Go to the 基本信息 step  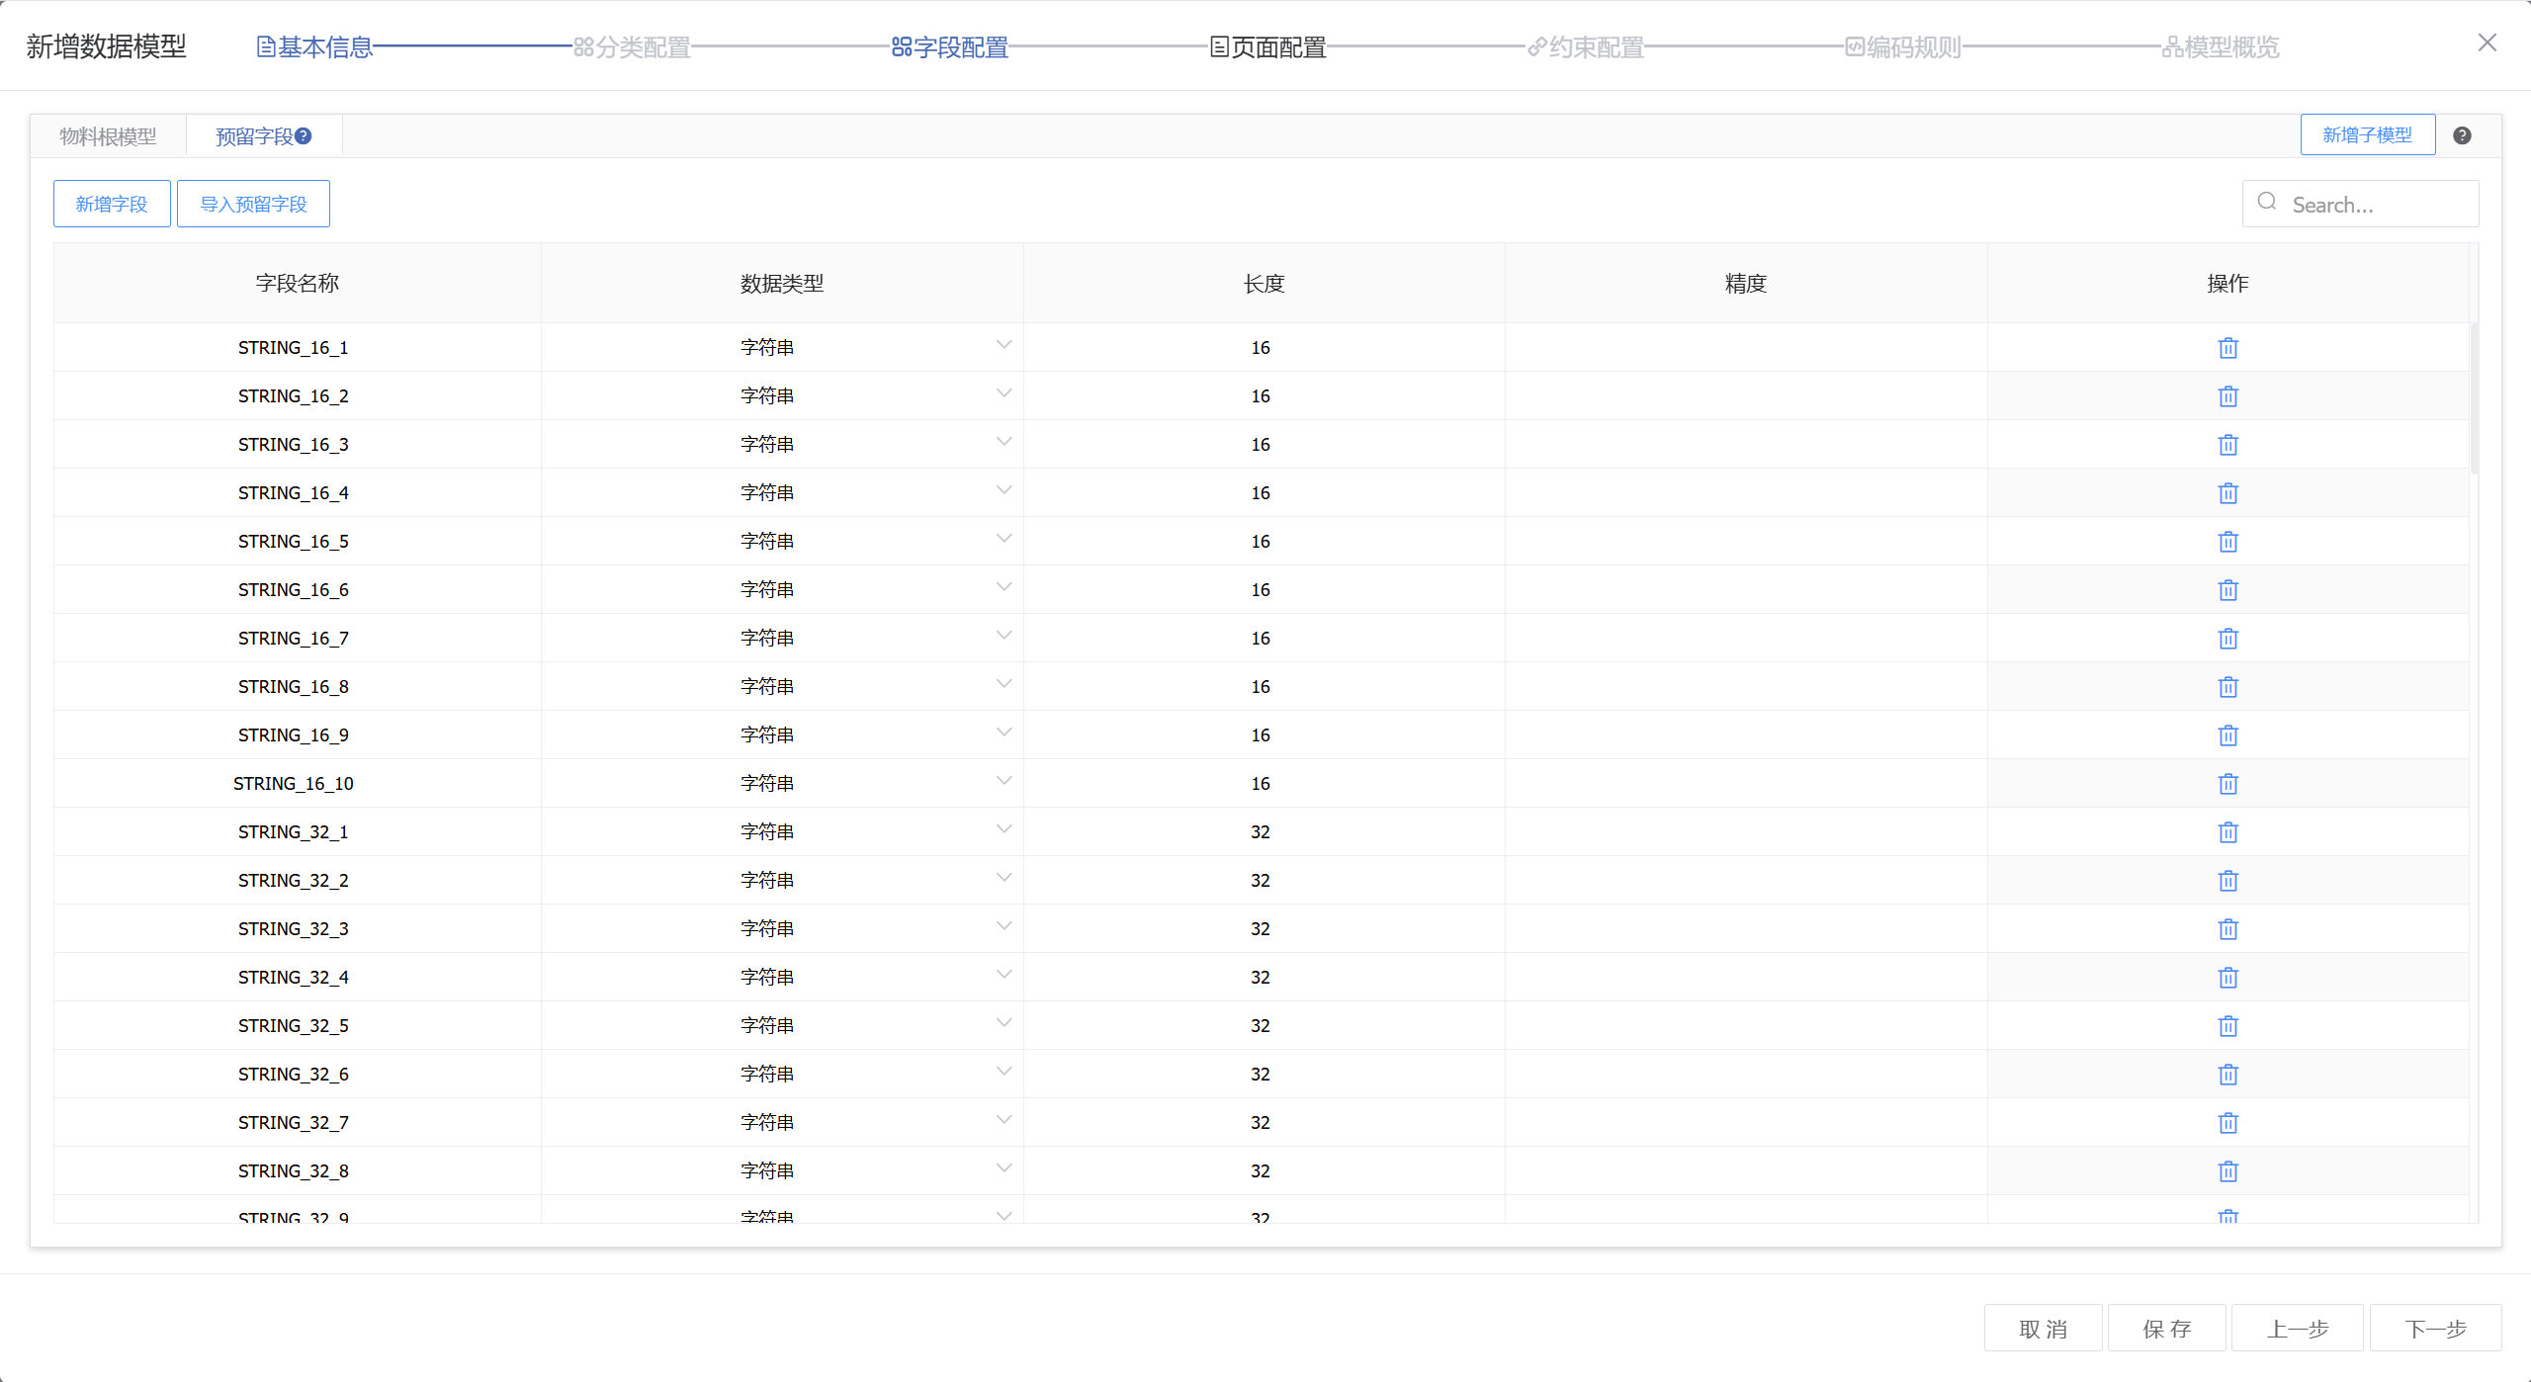[x=315, y=47]
